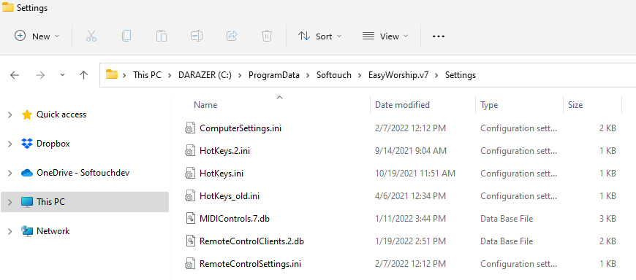Viewport: 636px width, 280px height.
Task: Expand chevron after ProgramData in path
Action: (308, 75)
